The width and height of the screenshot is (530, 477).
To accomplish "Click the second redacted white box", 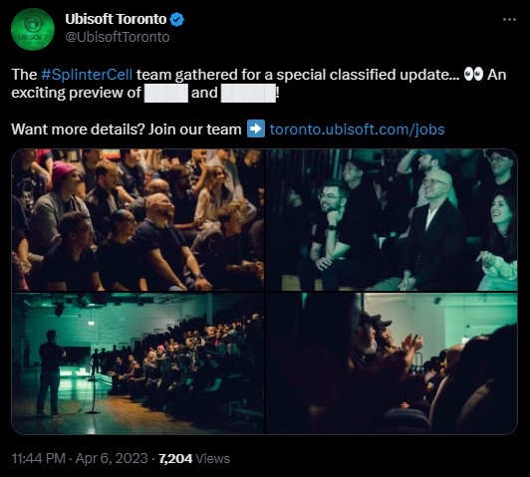I will tap(248, 94).
